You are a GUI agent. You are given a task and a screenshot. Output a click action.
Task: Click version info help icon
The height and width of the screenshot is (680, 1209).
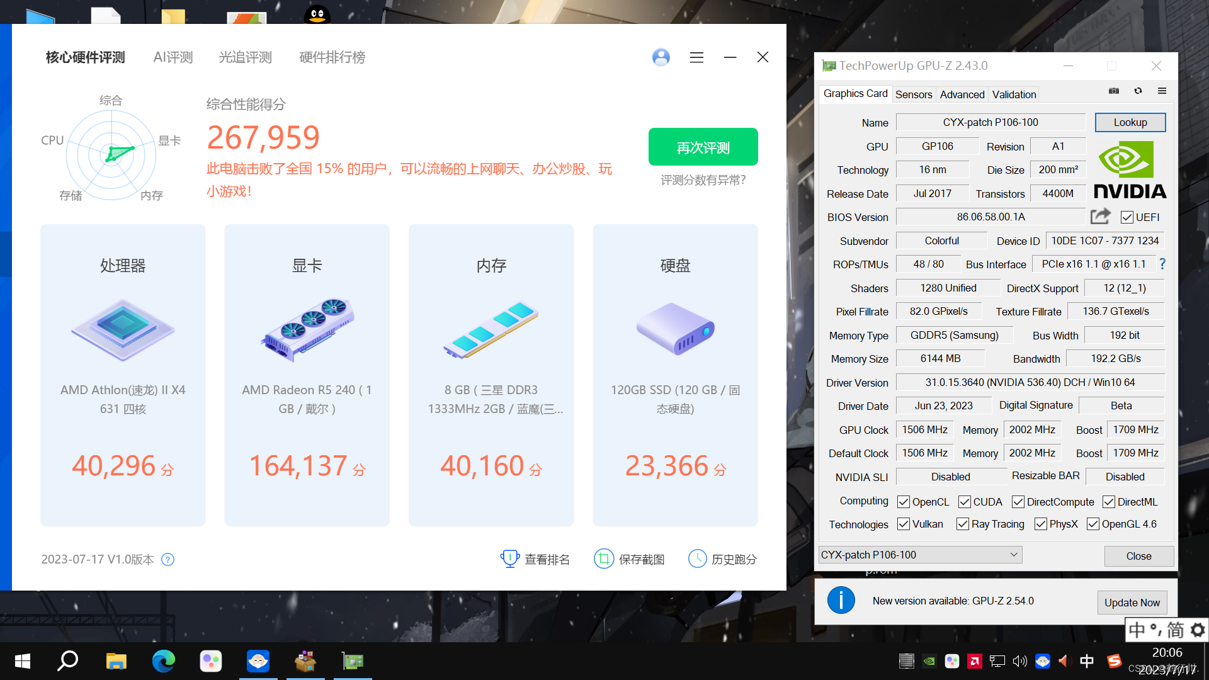click(167, 559)
